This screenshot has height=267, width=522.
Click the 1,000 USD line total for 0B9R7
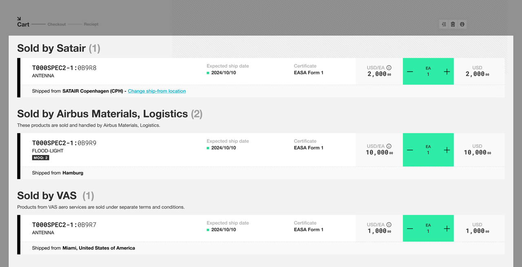tap(477, 231)
